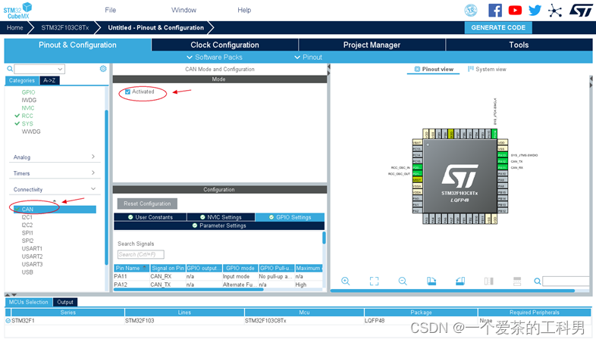The image size is (596, 342).
Task: Open the categories settings gear icon
Action: pos(103,69)
